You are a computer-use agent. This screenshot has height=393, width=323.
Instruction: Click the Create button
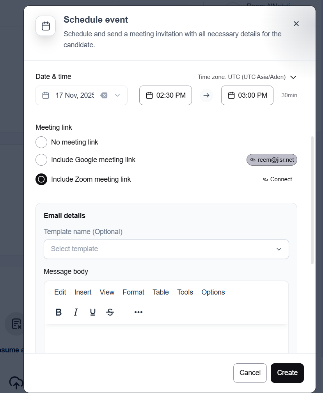point(287,373)
